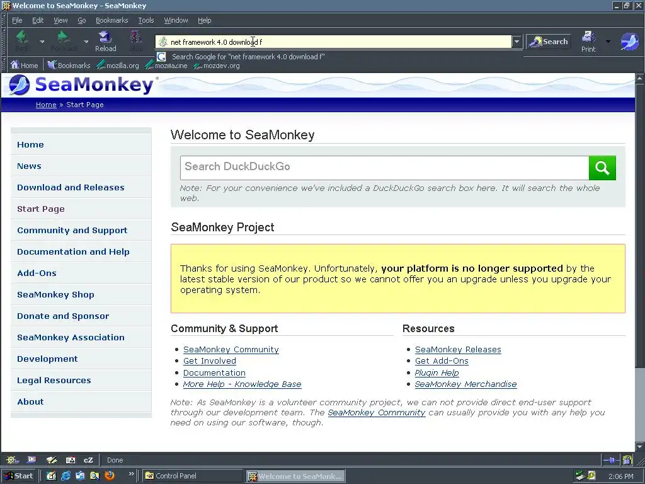Screen dimensions: 645x484
Task: Open Download and Releases sidebar link
Action: point(71,187)
